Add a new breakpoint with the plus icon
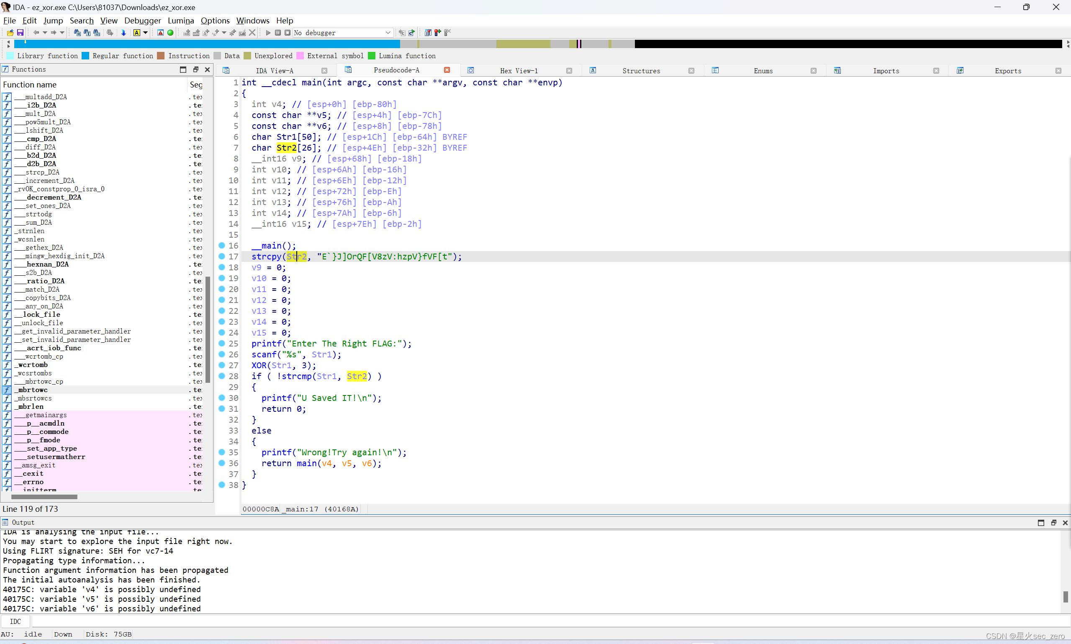 [437, 33]
